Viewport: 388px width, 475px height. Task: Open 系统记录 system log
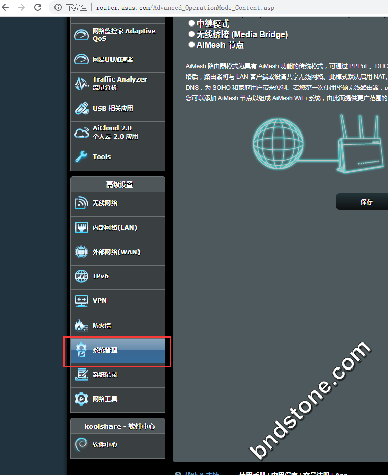[x=118, y=376]
